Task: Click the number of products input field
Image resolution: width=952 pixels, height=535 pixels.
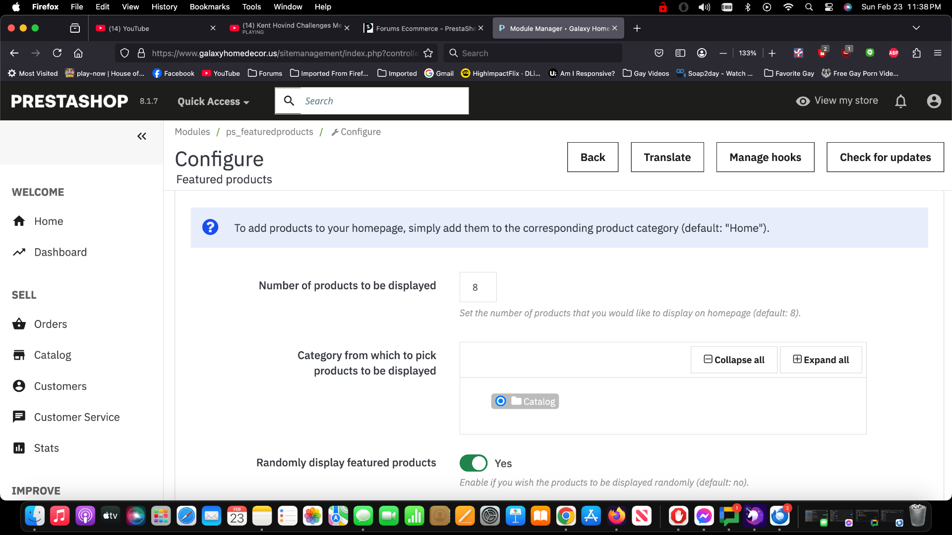Action: click(478, 287)
